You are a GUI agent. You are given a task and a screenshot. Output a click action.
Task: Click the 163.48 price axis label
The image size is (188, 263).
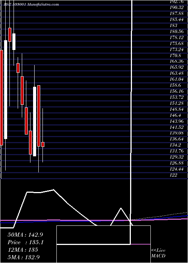click(x=177, y=73)
